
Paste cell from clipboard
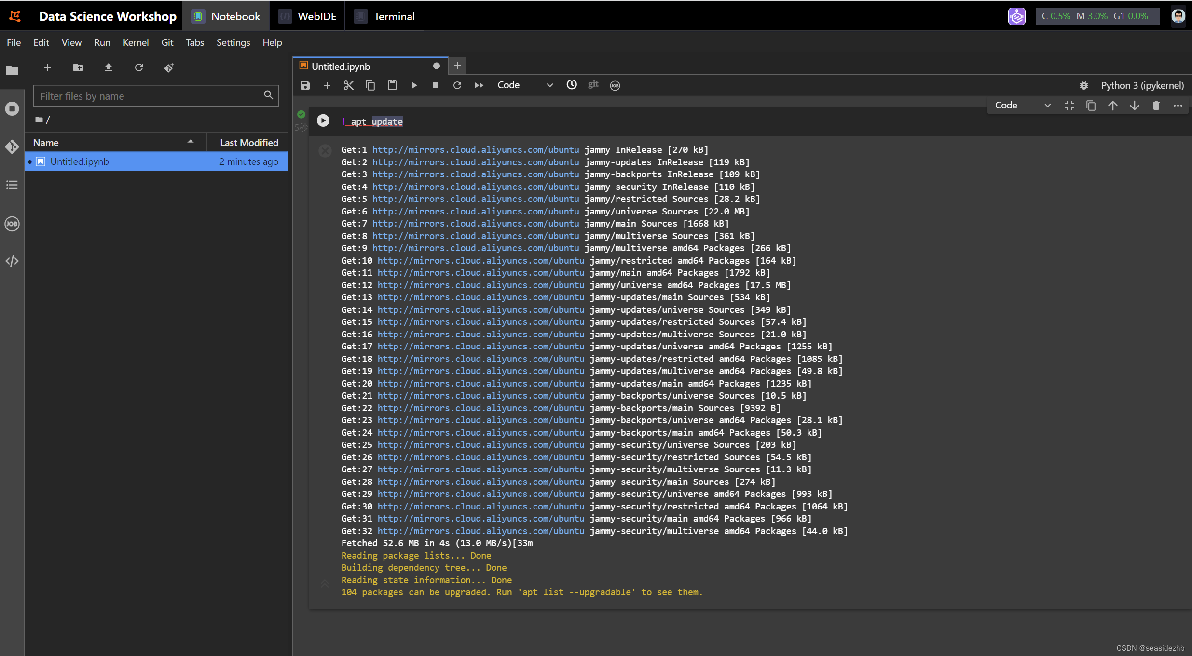pyautogui.click(x=392, y=85)
